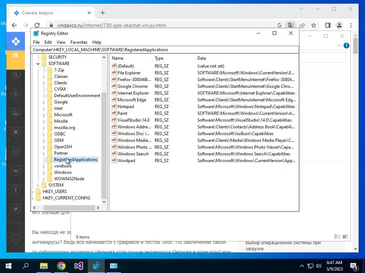Select the Wordpad registry value

tap(126, 161)
